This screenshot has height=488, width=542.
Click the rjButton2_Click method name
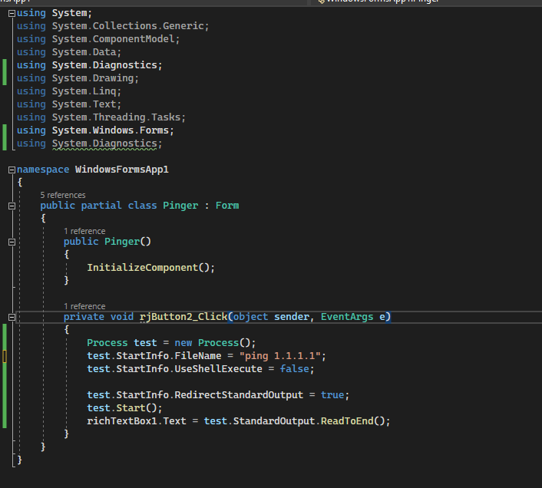[x=183, y=317]
